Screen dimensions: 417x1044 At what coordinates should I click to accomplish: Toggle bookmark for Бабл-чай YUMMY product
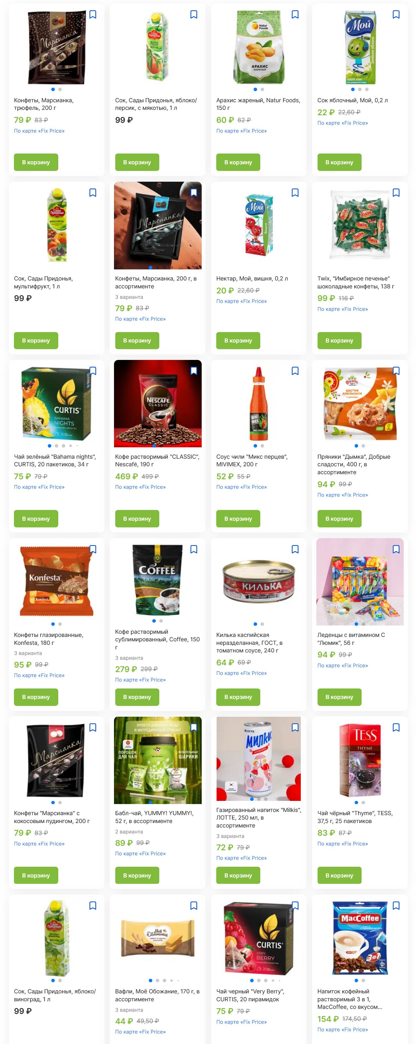pos(194,727)
